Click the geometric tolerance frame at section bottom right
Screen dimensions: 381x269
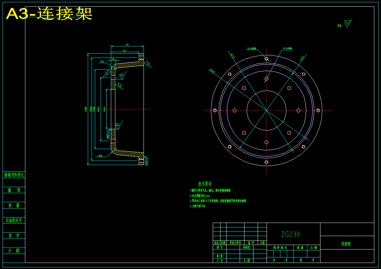(146, 162)
